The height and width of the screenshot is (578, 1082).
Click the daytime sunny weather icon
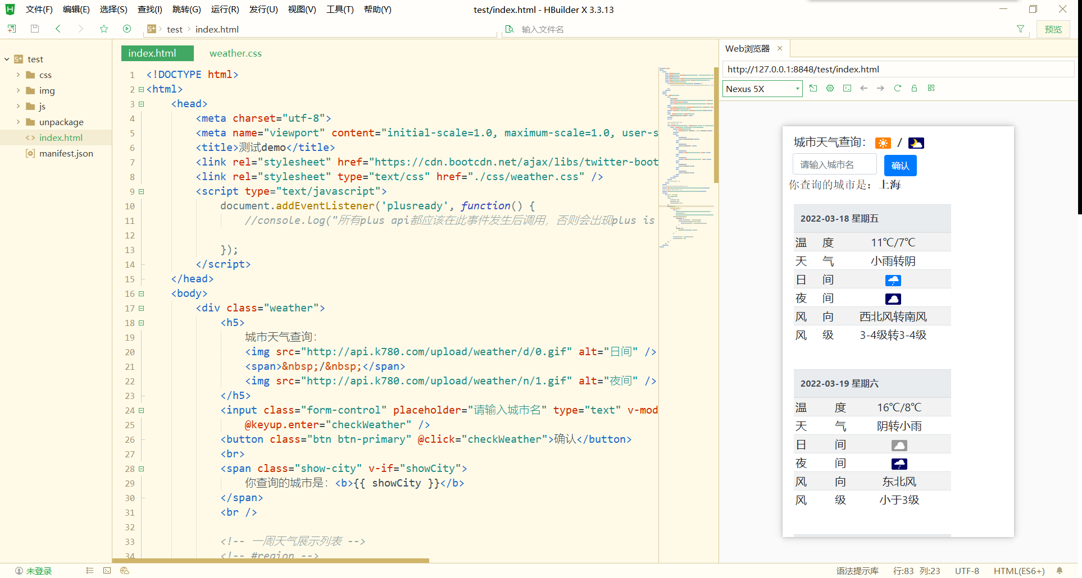pyautogui.click(x=883, y=143)
